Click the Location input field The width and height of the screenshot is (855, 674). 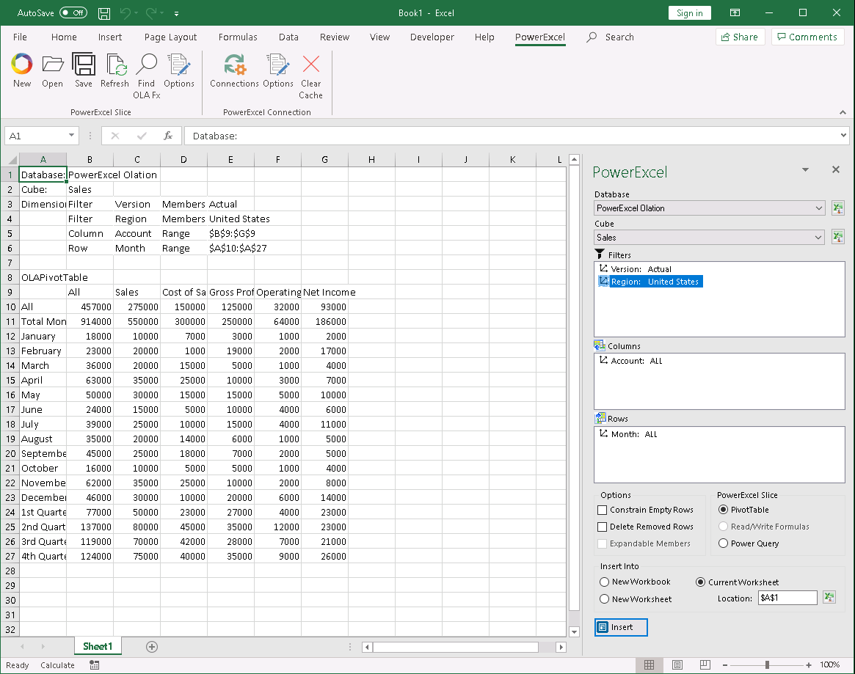pyautogui.click(x=787, y=598)
